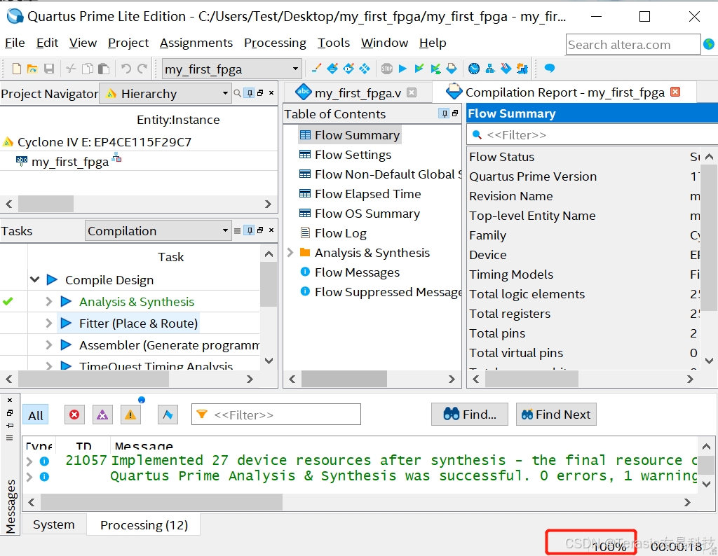The width and height of the screenshot is (718, 556).
Task: Stop processing with the STOP icon
Action: (x=387, y=69)
